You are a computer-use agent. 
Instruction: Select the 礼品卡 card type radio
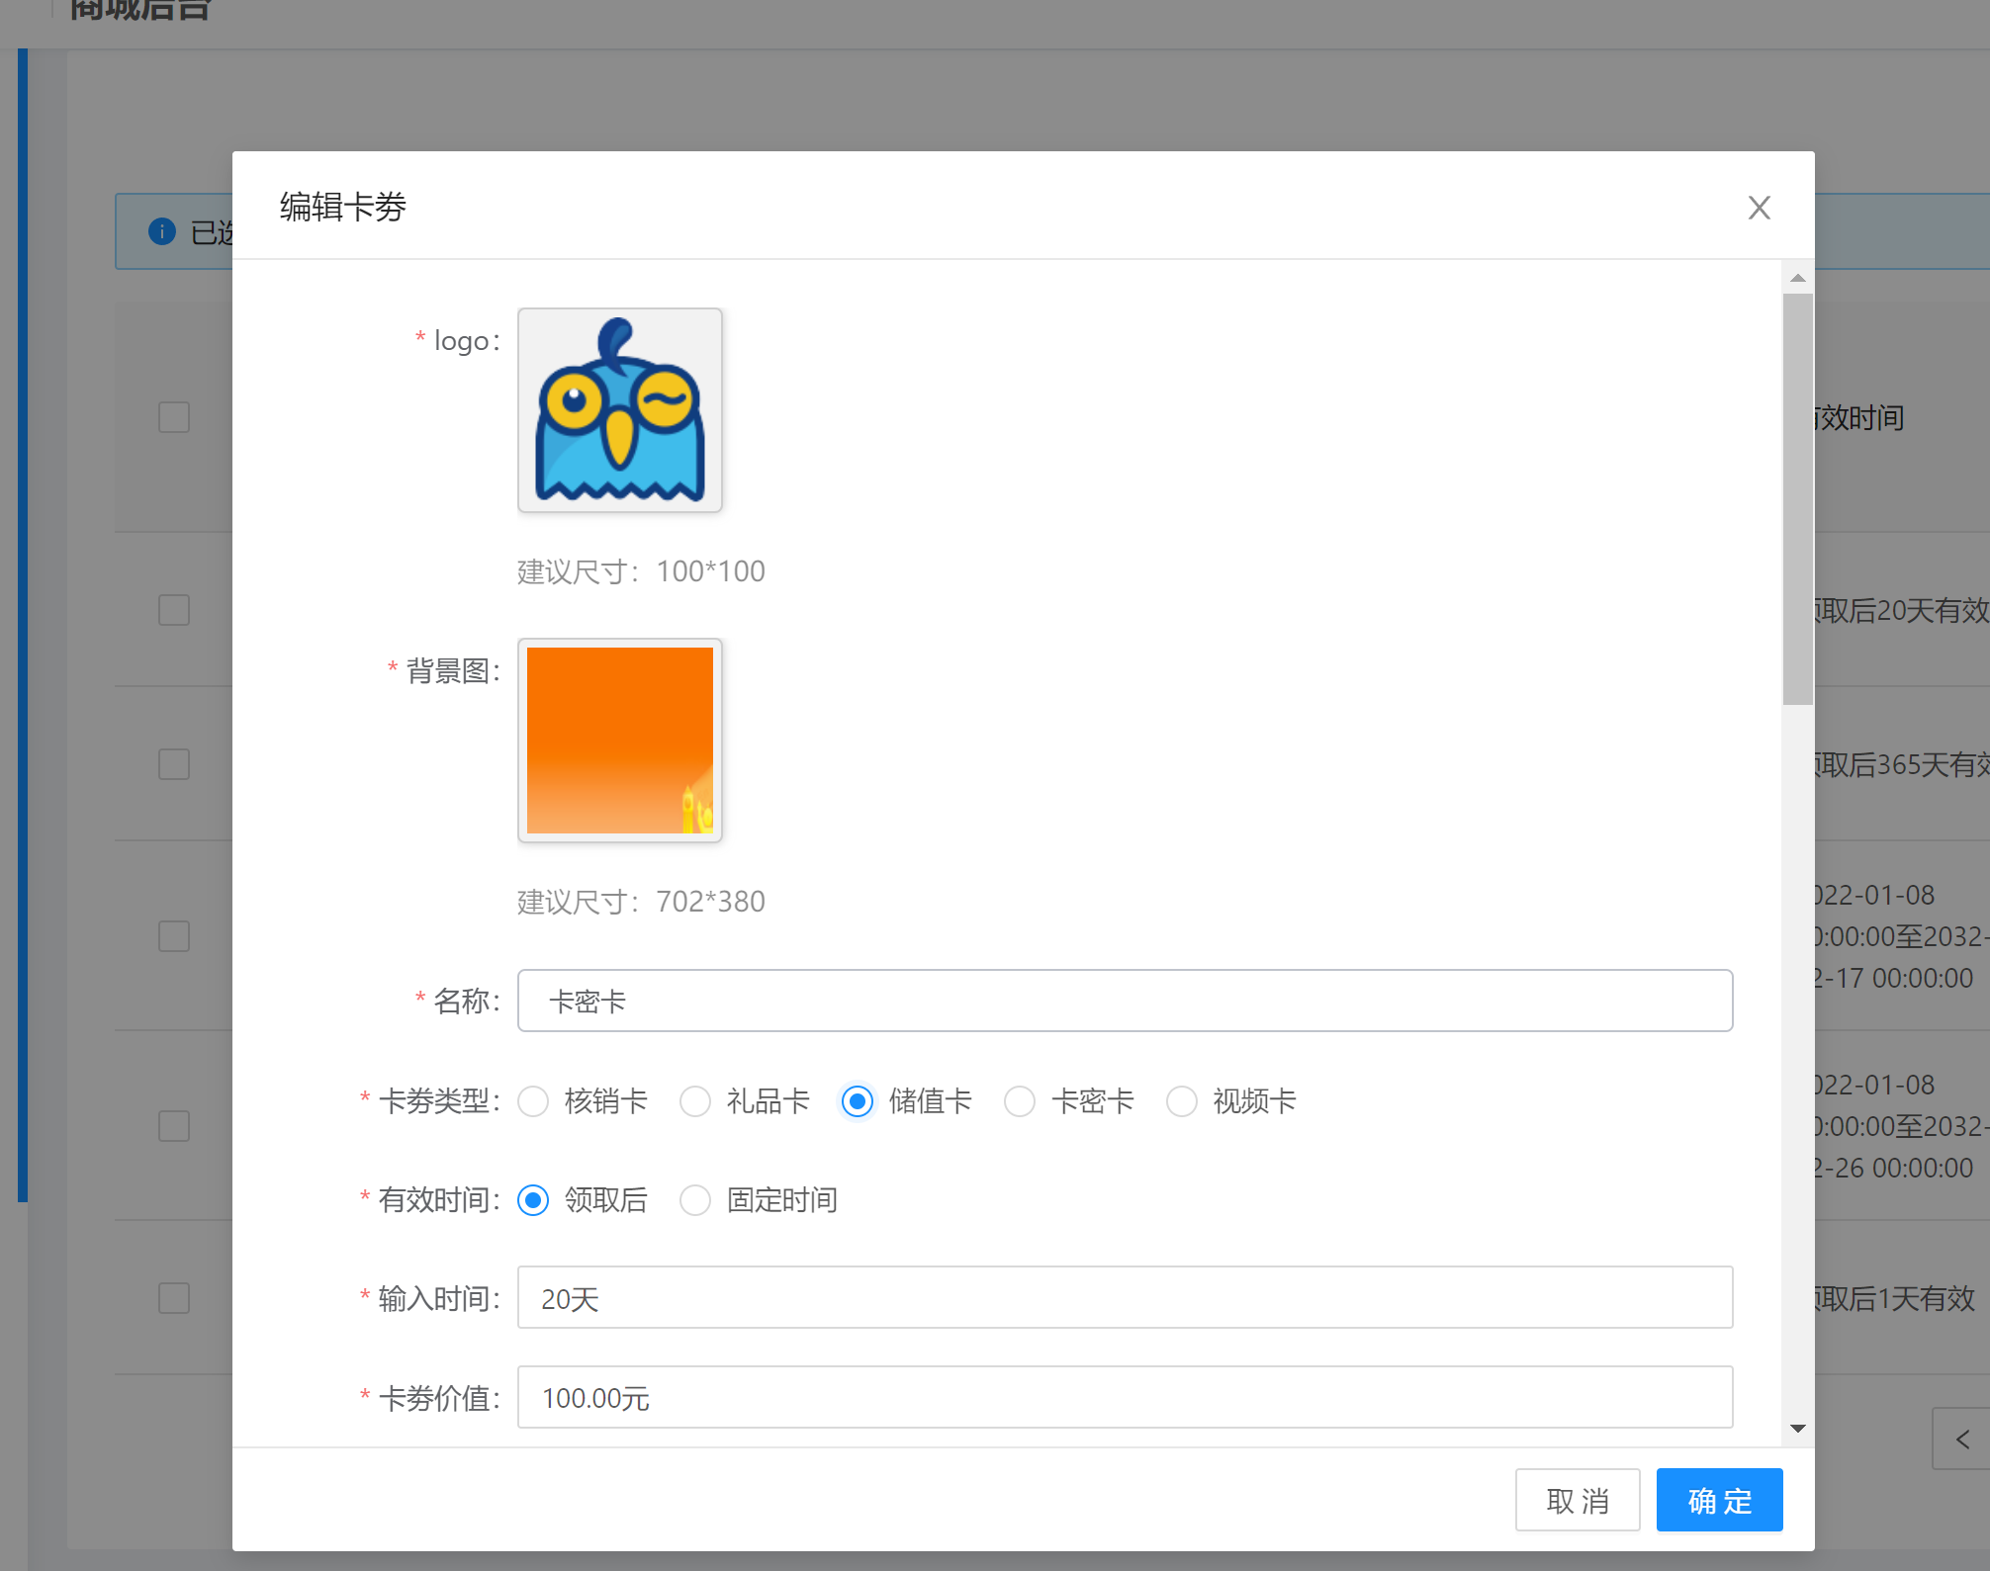(x=696, y=1101)
